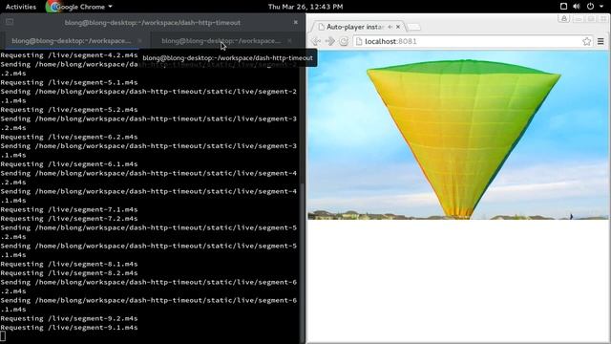Click the page icon in the address bar
This screenshot has width=611, height=344.
coord(359,41)
